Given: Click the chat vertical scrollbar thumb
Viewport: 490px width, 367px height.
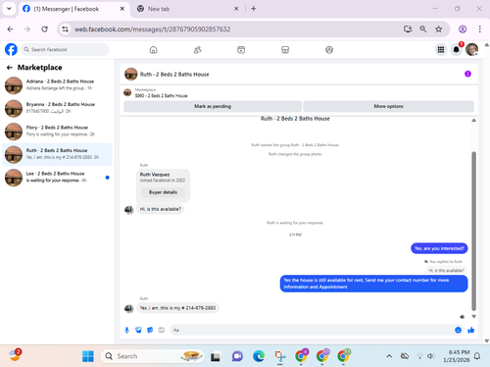Looking at the screenshot, I should 473,231.
